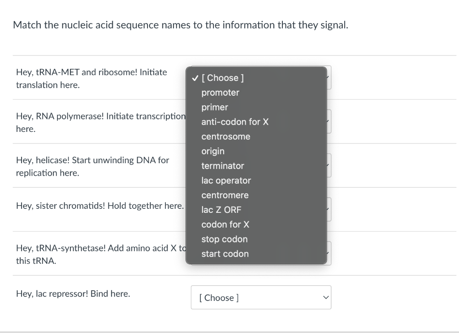Viewport: 459px width, 334px height.
Task: Click the chevron arrow on lac repressor dropdown
Action: (326, 297)
